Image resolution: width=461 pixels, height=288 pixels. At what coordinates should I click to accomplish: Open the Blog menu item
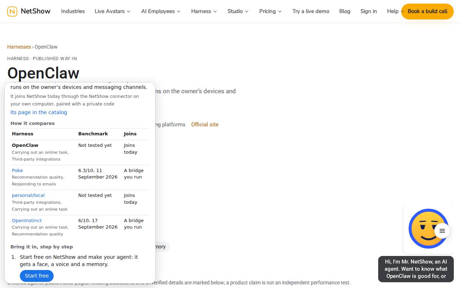pyautogui.click(x=345, y=11)
